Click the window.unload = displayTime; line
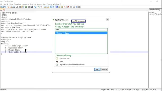 point(16,38)
